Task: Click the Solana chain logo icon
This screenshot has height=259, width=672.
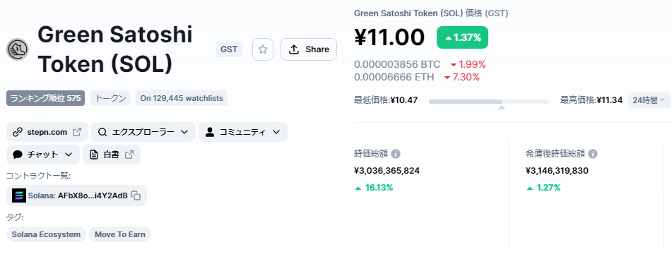Action: pyautogui.click(x=19, y=195)
